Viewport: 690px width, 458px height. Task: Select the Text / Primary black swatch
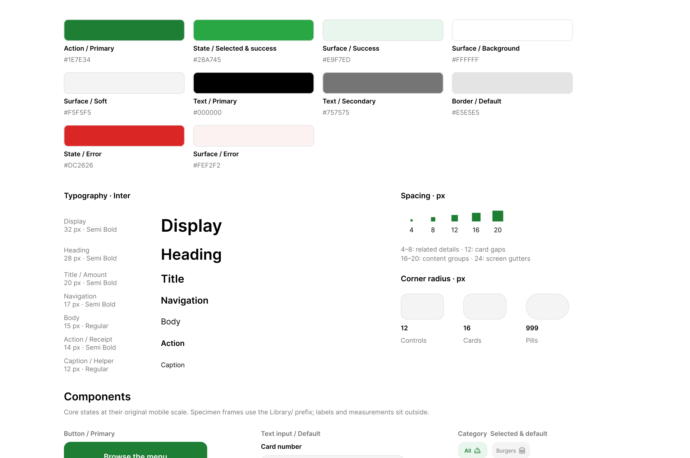tap(253, 83)
